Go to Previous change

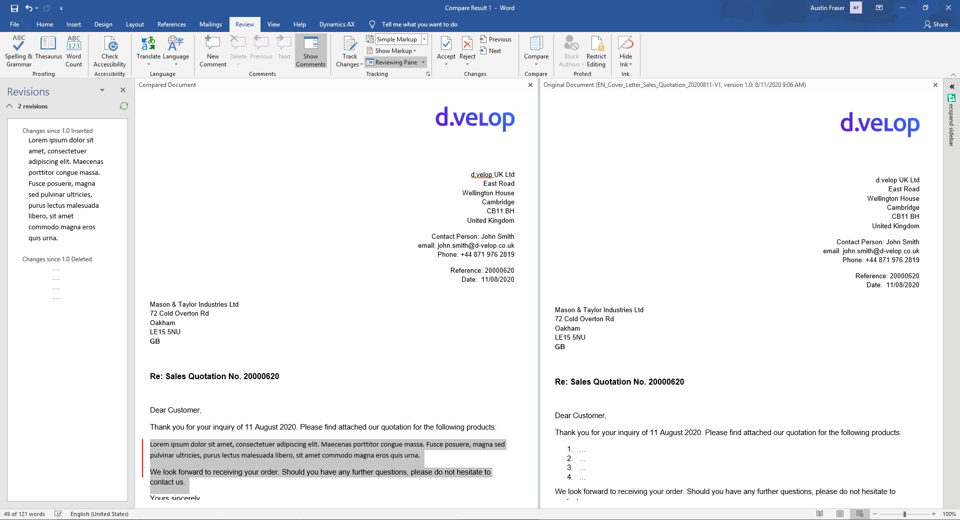click(495, 39)
